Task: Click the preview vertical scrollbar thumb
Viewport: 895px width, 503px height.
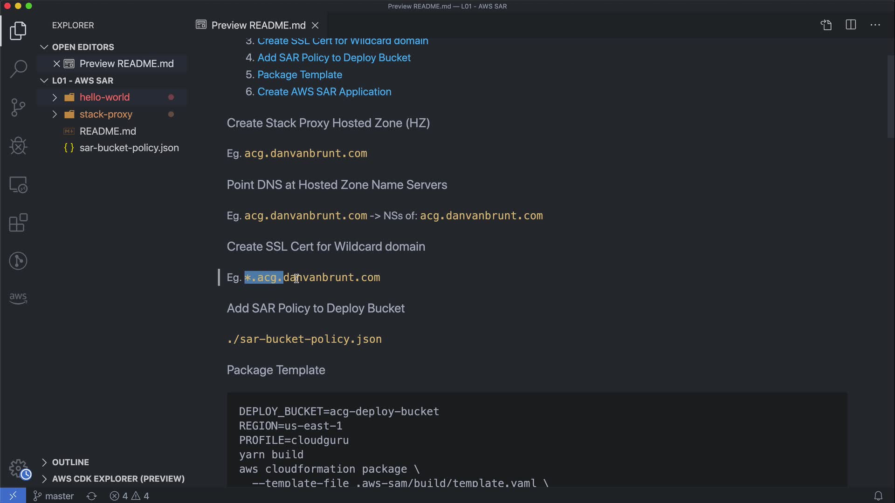Action: point(890,95)
